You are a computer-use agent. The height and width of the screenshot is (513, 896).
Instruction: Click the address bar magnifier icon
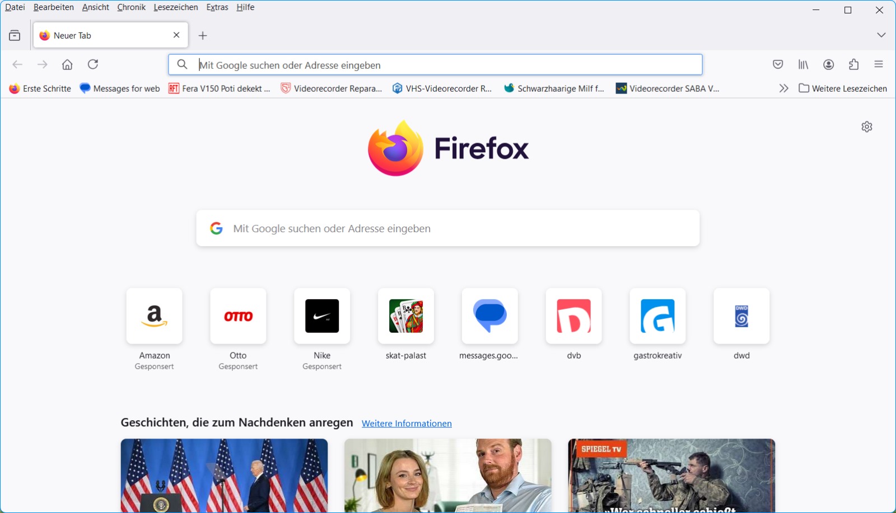click(182, 65)
